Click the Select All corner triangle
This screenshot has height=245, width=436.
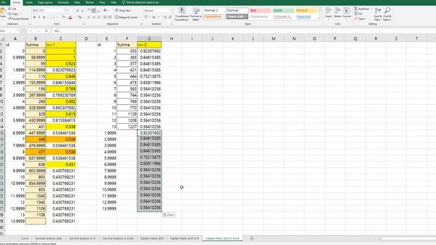(3, 39)
